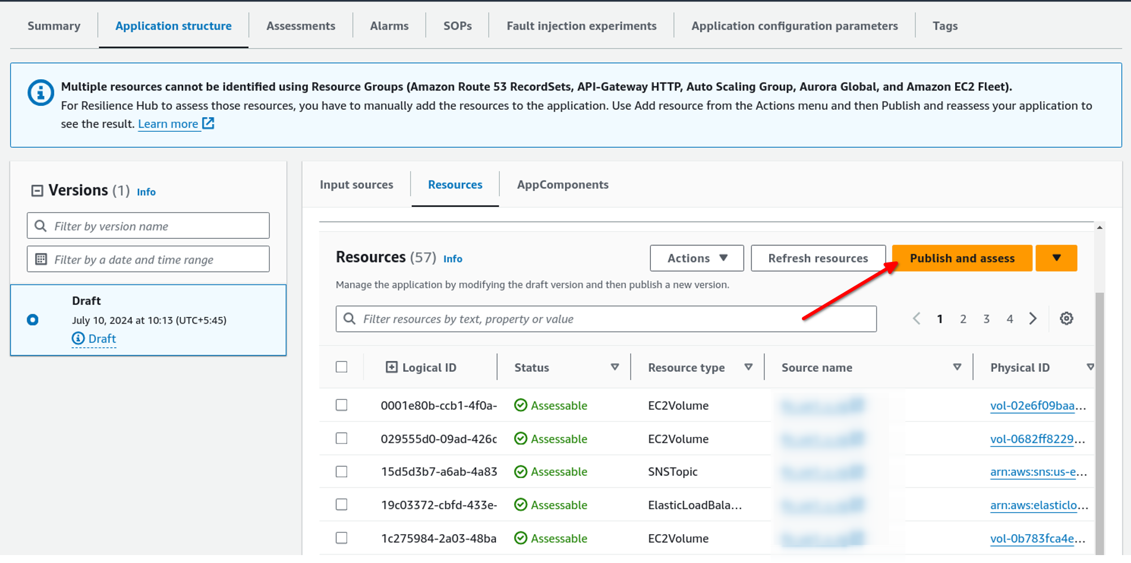Viewport: 1131px width, 563px height.
Task: Expand the Publish and assess split arrow
Action: (1056, 258)
